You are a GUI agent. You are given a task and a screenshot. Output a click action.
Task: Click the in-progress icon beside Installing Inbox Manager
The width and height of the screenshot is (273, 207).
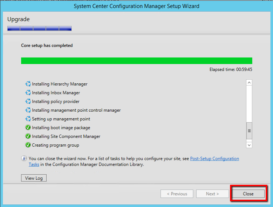click(x=28, y=93)
